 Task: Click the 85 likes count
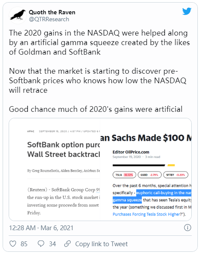[24, 244]
